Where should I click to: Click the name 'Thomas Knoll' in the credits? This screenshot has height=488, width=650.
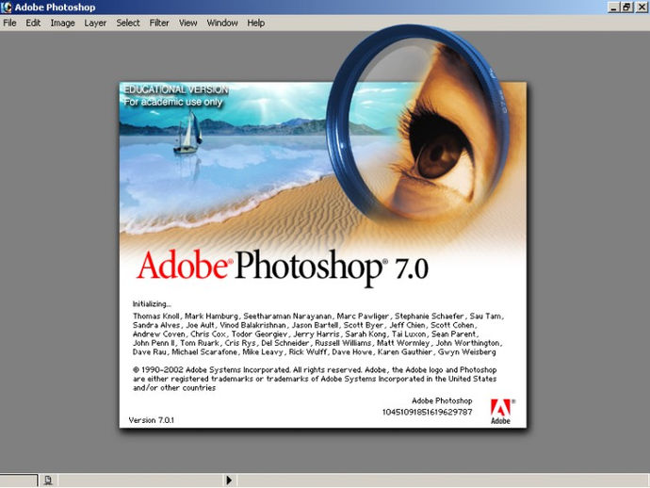click(156, 316)
